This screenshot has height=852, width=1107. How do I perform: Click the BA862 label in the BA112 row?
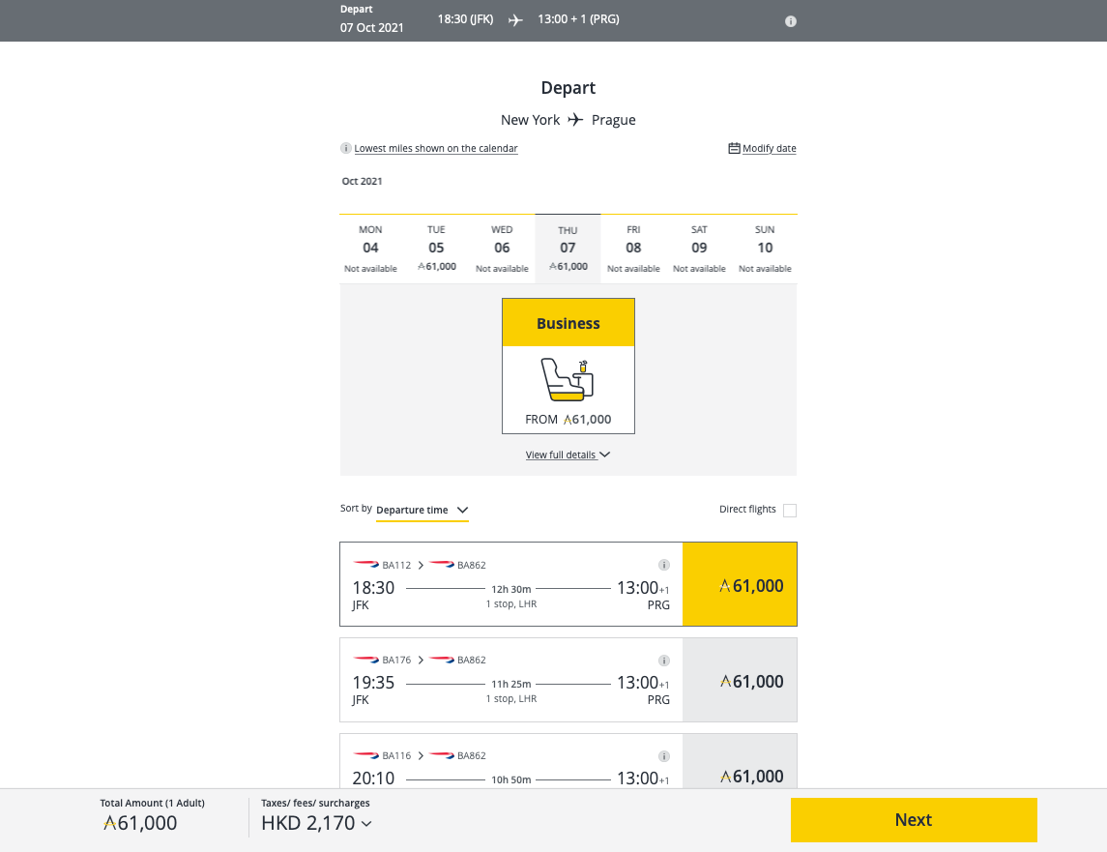tap(472, 565)
